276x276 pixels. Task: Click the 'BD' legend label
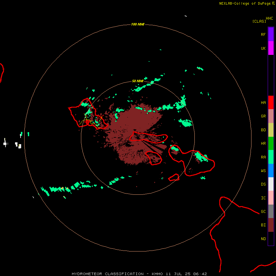pyautogui.click(x=263, y=130)
